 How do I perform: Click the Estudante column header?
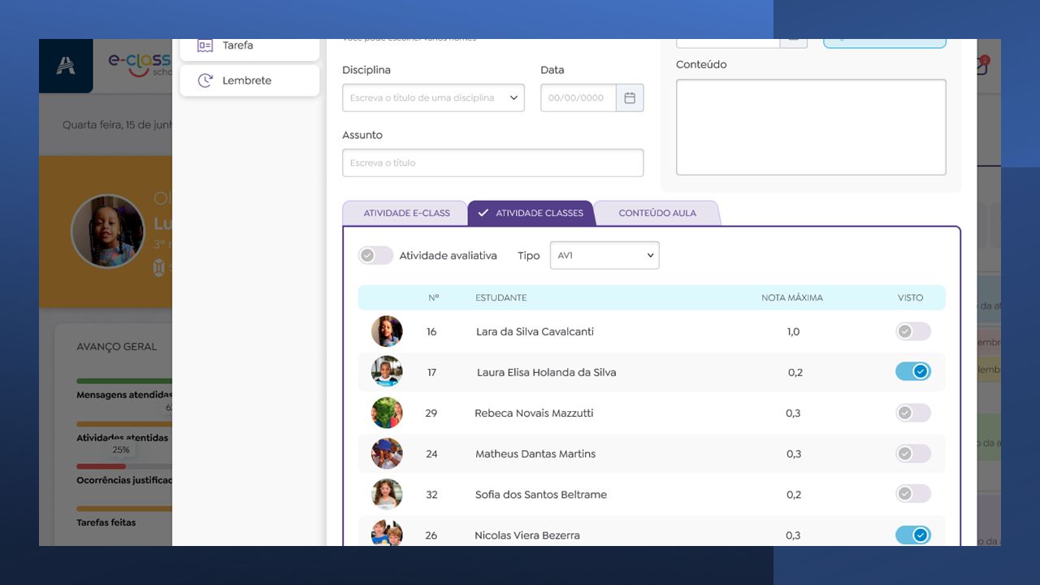(x=501, y=297)
